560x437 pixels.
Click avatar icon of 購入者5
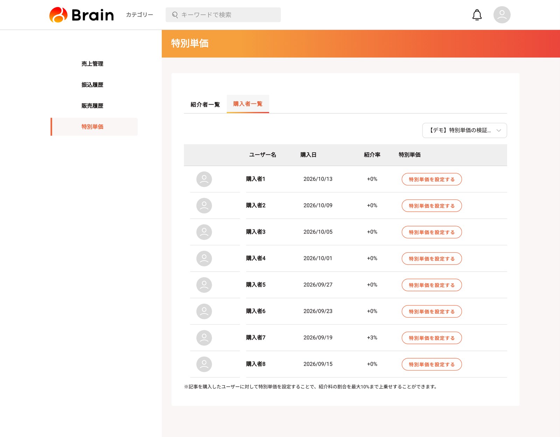(204, 285)
